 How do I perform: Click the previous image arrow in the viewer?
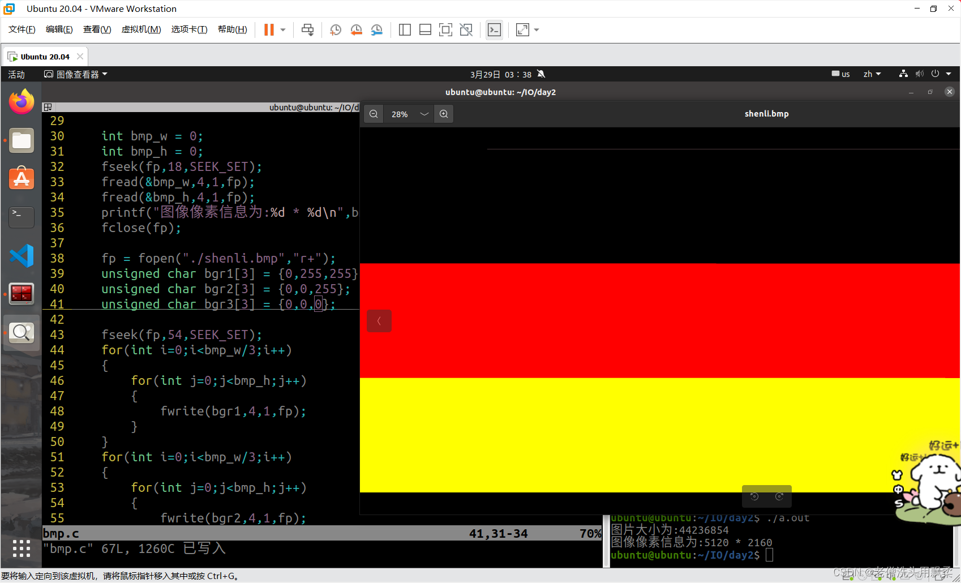(x=379, y=321)
